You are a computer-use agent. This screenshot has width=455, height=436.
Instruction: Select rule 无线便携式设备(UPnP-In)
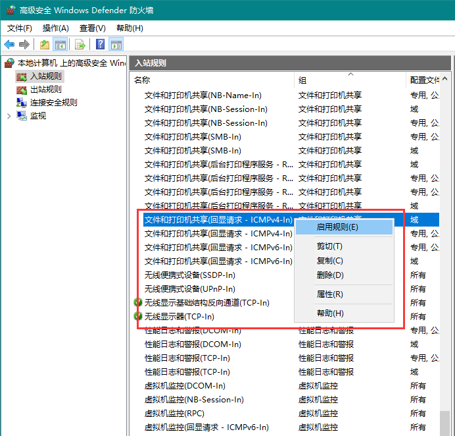point(190,289)
